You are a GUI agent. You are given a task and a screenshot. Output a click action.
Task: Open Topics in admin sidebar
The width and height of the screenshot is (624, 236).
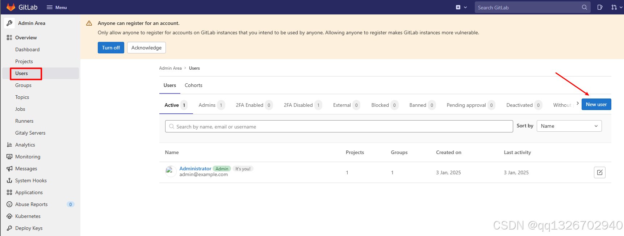22,97
